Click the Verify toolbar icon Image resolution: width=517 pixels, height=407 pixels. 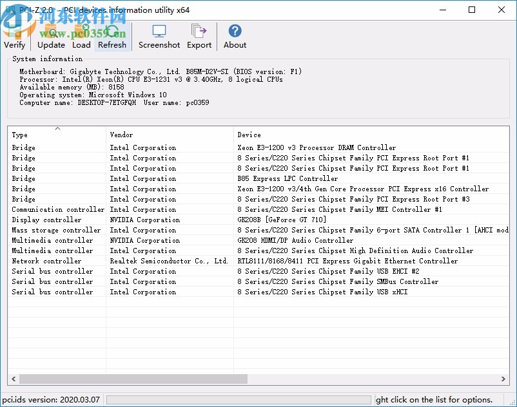[14, 37]
